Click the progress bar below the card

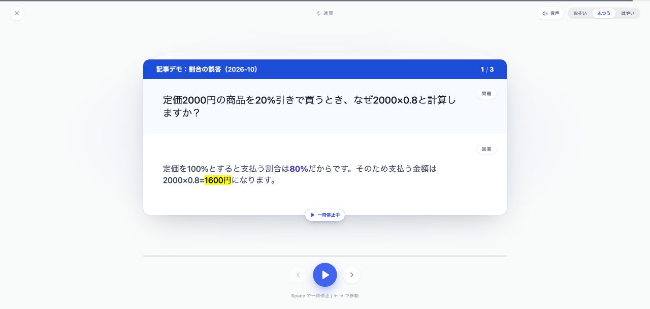pyautogui.click(x=325, y=256)
